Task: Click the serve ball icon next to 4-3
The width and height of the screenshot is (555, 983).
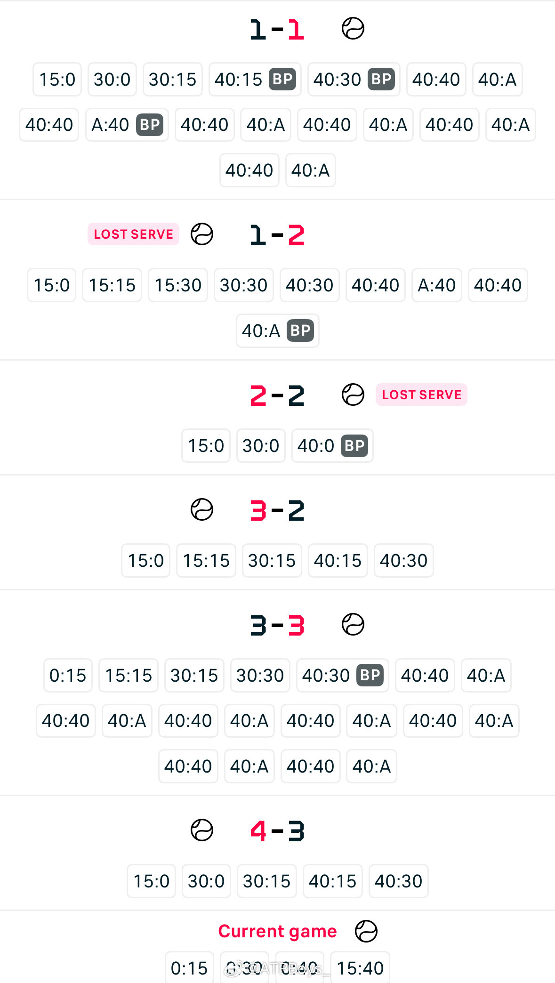Action: (202, 830)
